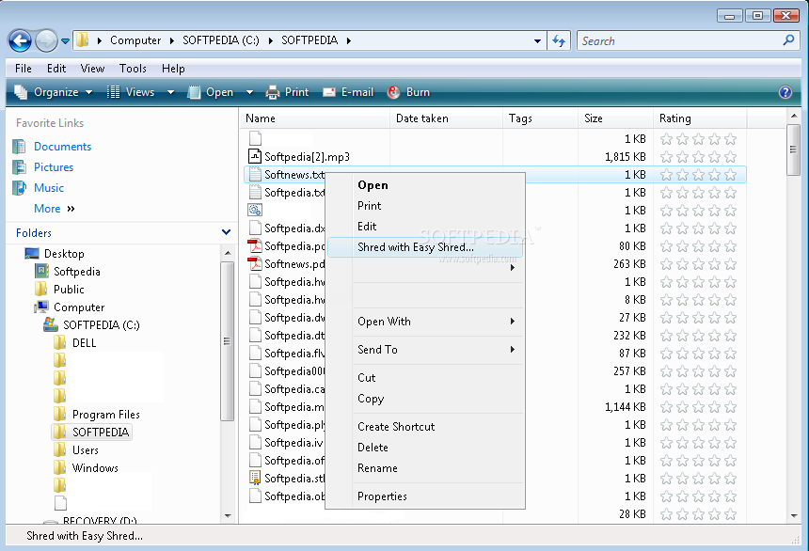Sort by Tags column header
Image resolution: width=809 pixels, height=551 pixels.
coord(540,118)
